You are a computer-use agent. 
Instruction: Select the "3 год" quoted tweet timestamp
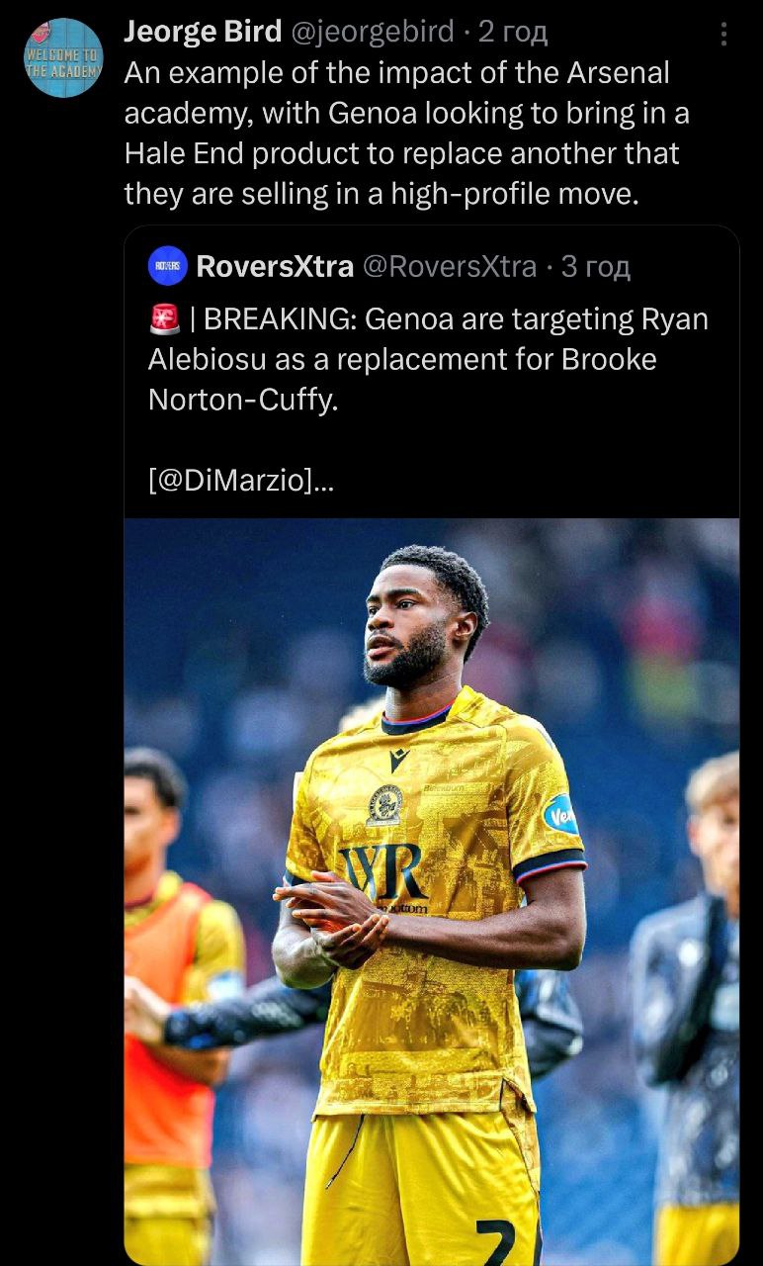pyautogui.click(x=595, y=265)
